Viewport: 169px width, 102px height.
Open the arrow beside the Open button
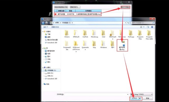[140, 98]
